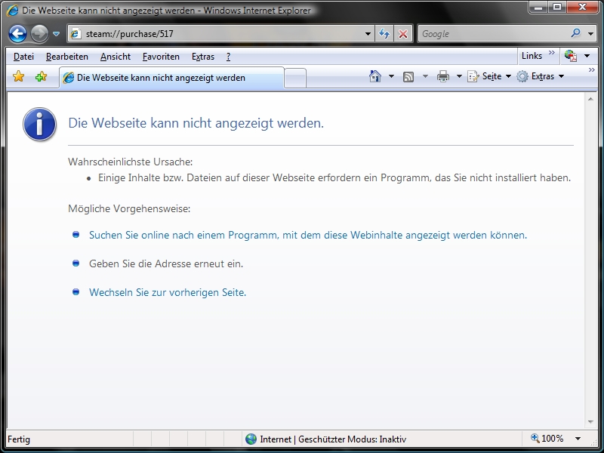Print page using the printer icon
The height and width of the screenshot is (453, 604).
(443, 76)
